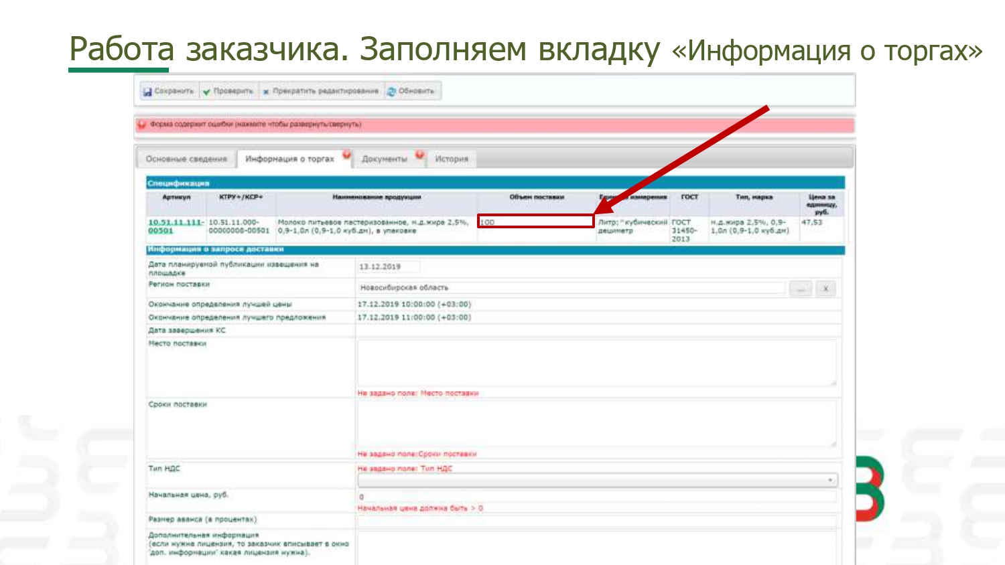Click the Начальная цена, руб. input field
The height and width of the screenshot is (565, 1005).
596,497
